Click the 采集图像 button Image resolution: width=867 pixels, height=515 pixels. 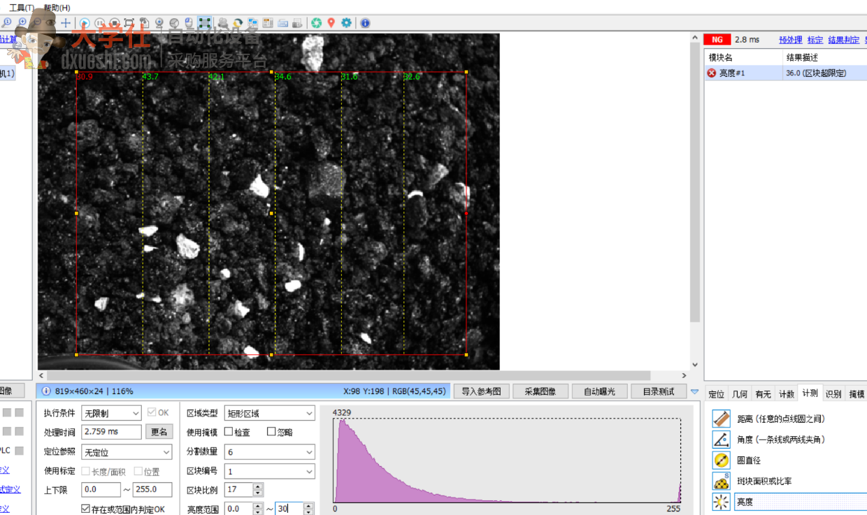point(540,391)
